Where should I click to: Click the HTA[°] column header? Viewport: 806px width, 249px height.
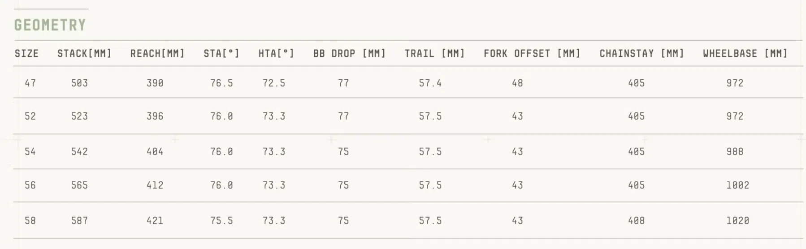[276, 54]
